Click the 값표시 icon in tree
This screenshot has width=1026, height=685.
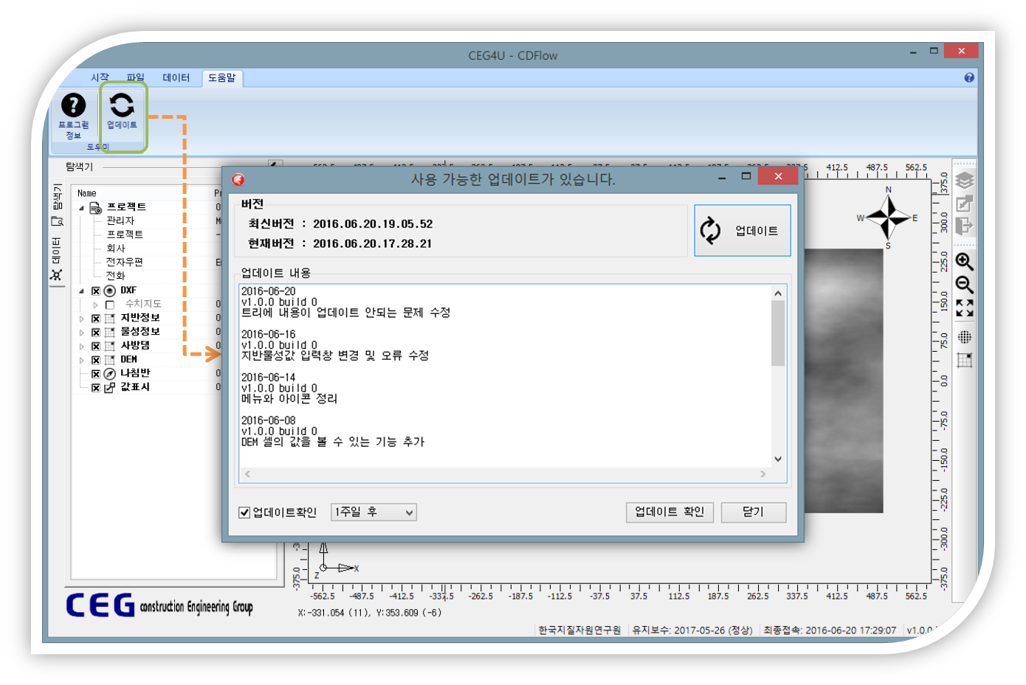tap(110, 387)
